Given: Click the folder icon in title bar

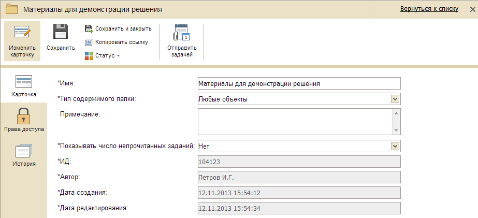Looking at the screenshot, I should click(12, 9).
